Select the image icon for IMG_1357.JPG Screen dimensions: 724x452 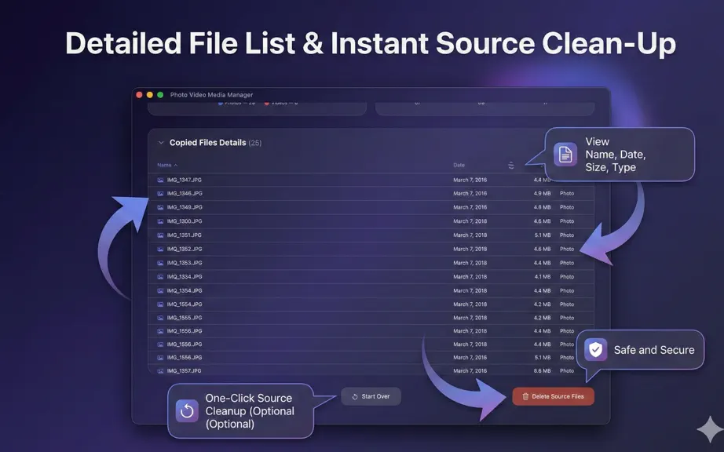pos(160,371)
